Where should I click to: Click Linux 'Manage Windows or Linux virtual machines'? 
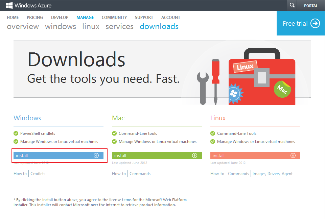pyautogui.click(x=256, y=142)
